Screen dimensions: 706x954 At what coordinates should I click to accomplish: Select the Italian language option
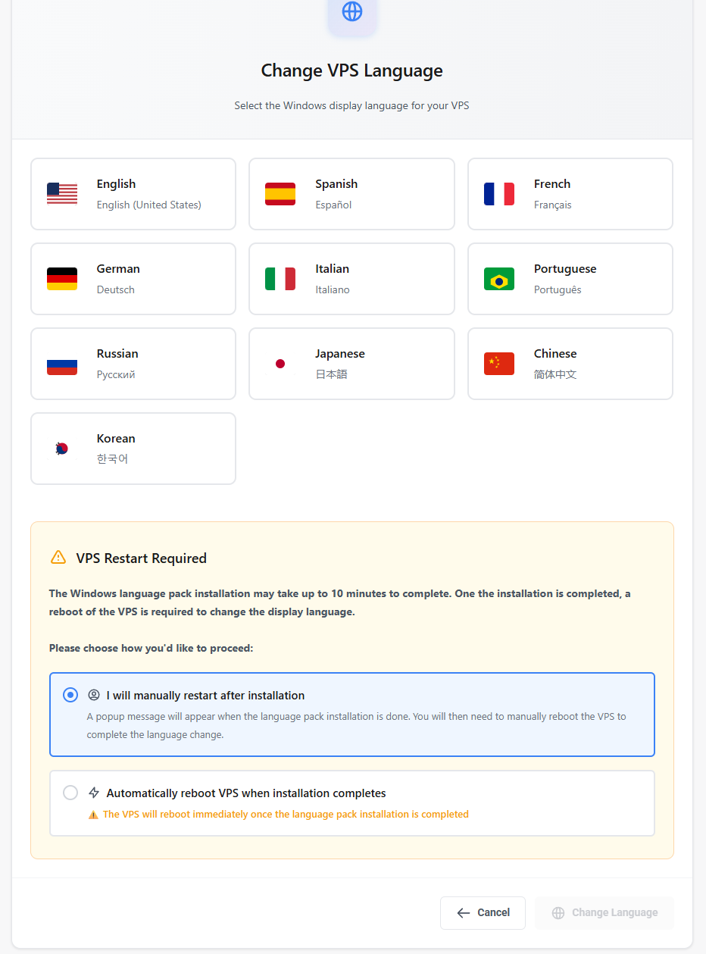tap(351, 279)
